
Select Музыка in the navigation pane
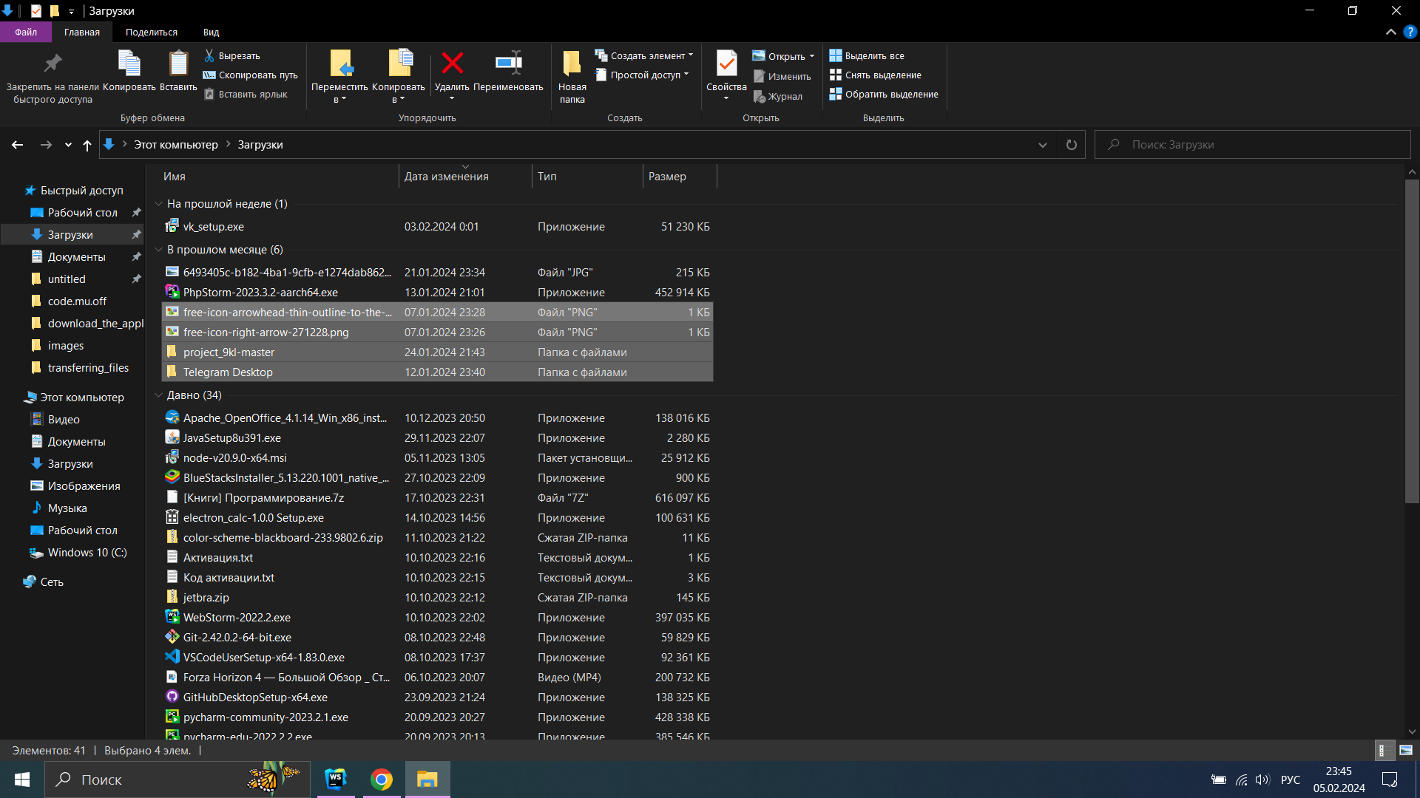click(x=67, y=508)
